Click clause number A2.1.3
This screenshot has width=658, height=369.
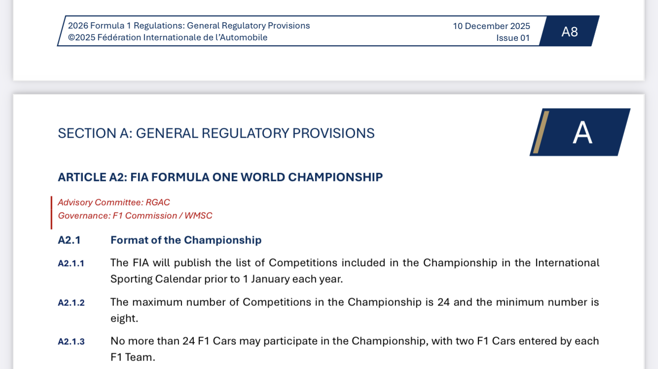(71, 341)
